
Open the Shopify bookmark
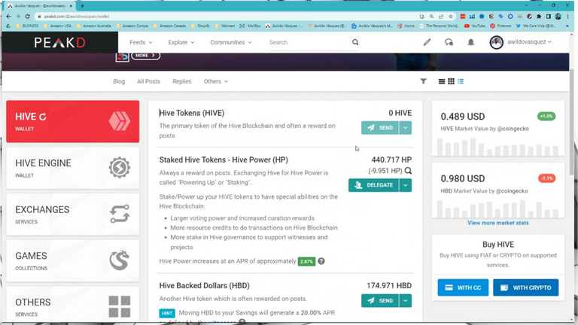(x=200, y=26)
